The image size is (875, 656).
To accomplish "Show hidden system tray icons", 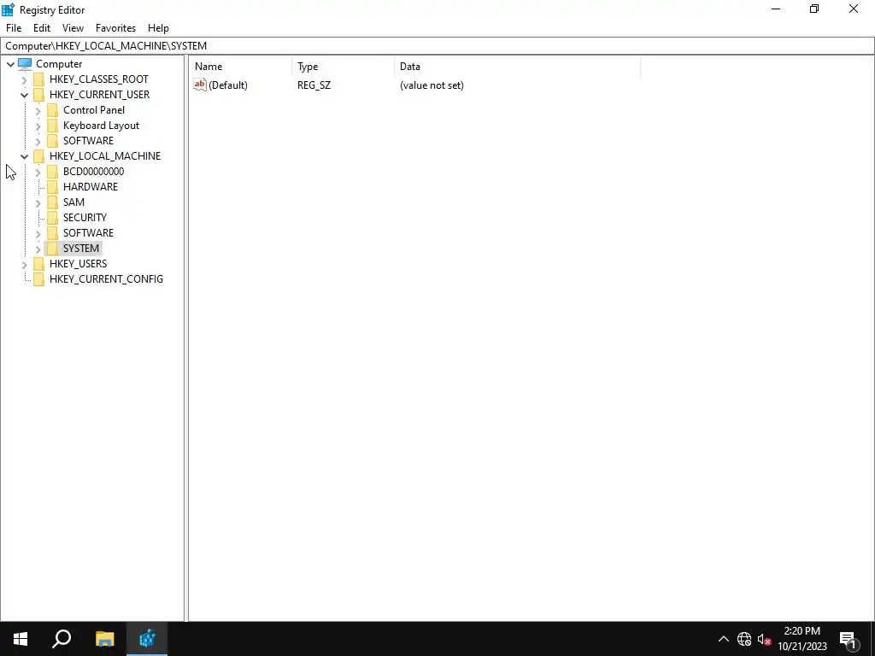I will 723,639.
